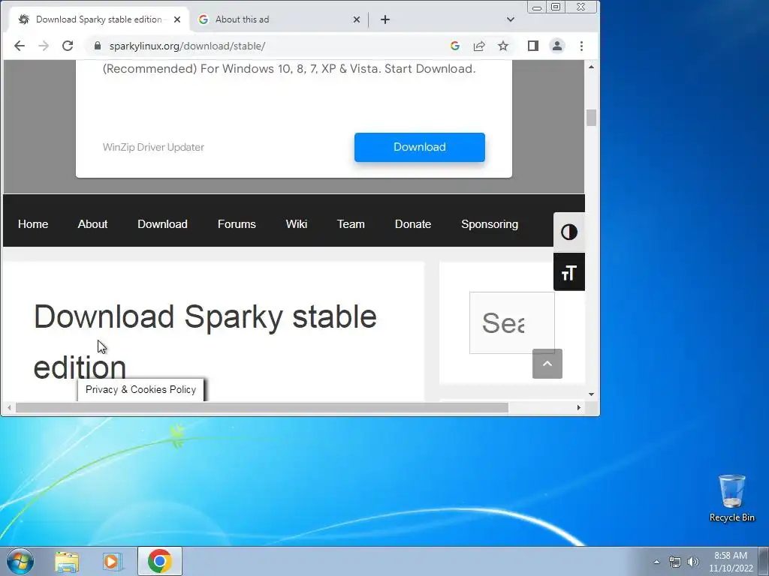This screenshot has width=769, height=576.
Task: Close the Download Sparky stable edition tab
Action: (x=177, y=19)
